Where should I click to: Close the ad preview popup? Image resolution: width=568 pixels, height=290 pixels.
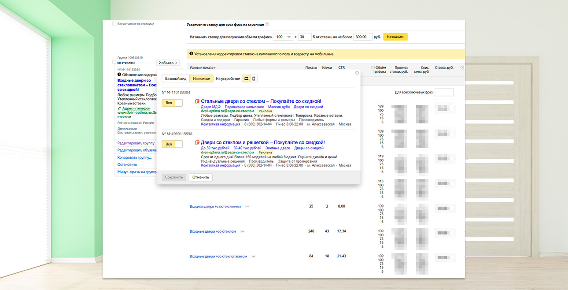(357, 73)
